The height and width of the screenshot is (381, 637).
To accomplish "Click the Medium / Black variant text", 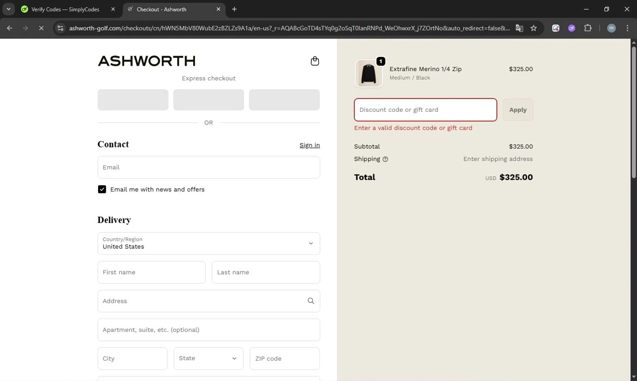I will [x=410, y=78].
